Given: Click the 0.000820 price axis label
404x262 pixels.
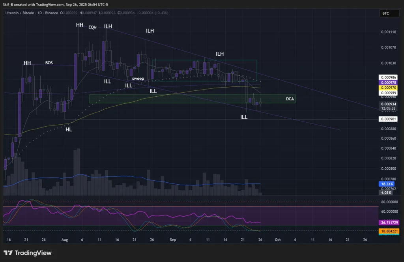Looking at the screenshot, I should (389, 158).
